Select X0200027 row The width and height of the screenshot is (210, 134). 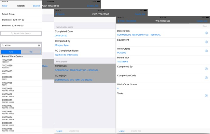coord(21,95)
